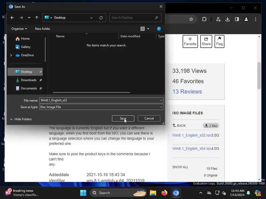Open browser downloads icon
This screenshot has height=199, width=266.
click(x=228, y=19)
